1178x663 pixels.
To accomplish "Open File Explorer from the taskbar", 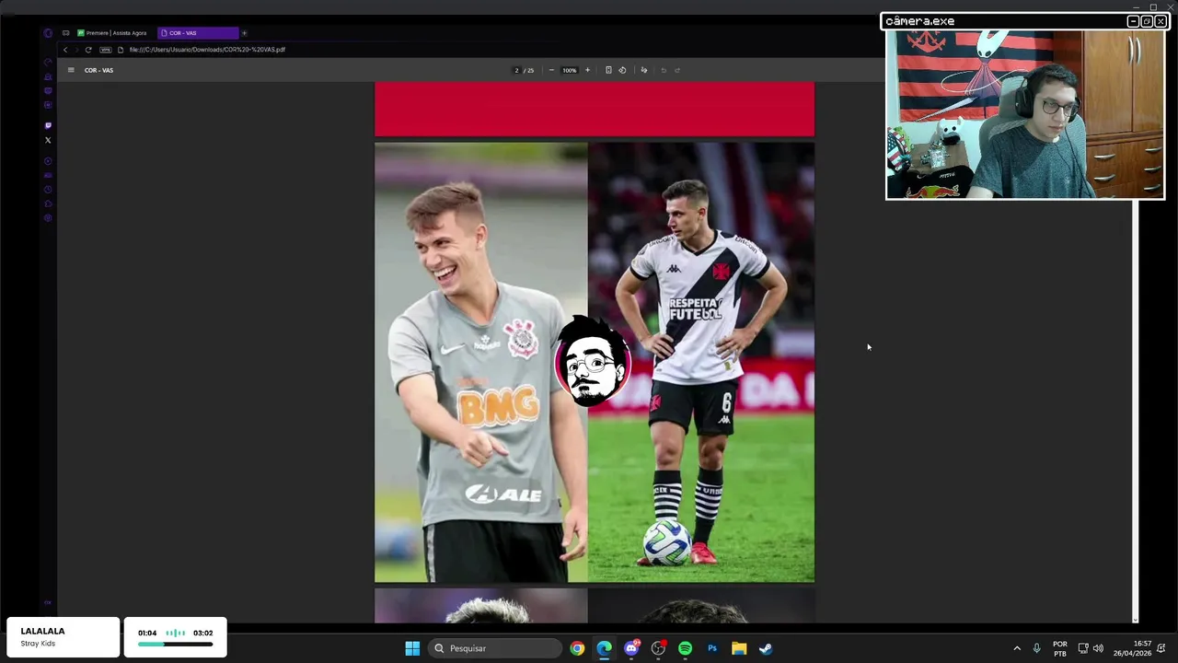I will pyautogui.click(x=739, y=648).
